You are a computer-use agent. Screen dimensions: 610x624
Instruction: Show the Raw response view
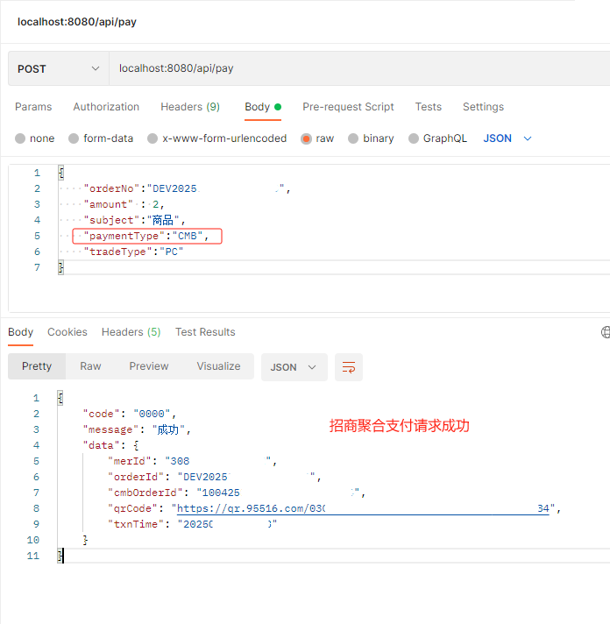click(x=90, y=366)
